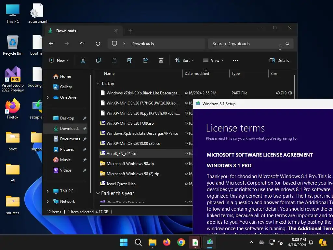Click the Rename icon in toolbar

[129, 60]
